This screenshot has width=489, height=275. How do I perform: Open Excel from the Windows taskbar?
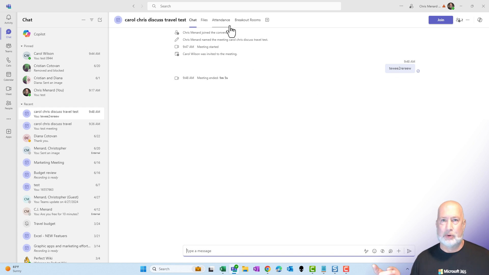pos(223,269)
